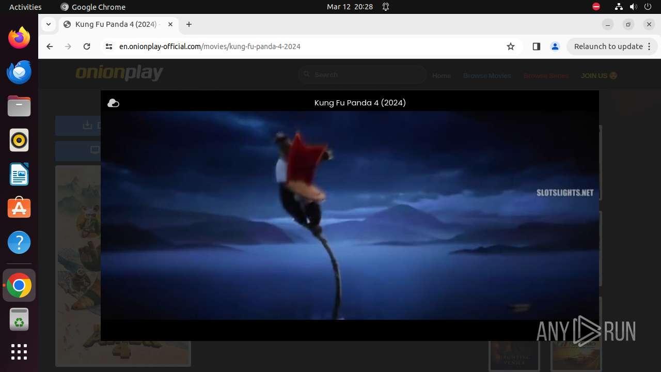The width and height of the screenshot is (661, 372).
Task: Open Activities overview
Action: [x=25, y=7]
